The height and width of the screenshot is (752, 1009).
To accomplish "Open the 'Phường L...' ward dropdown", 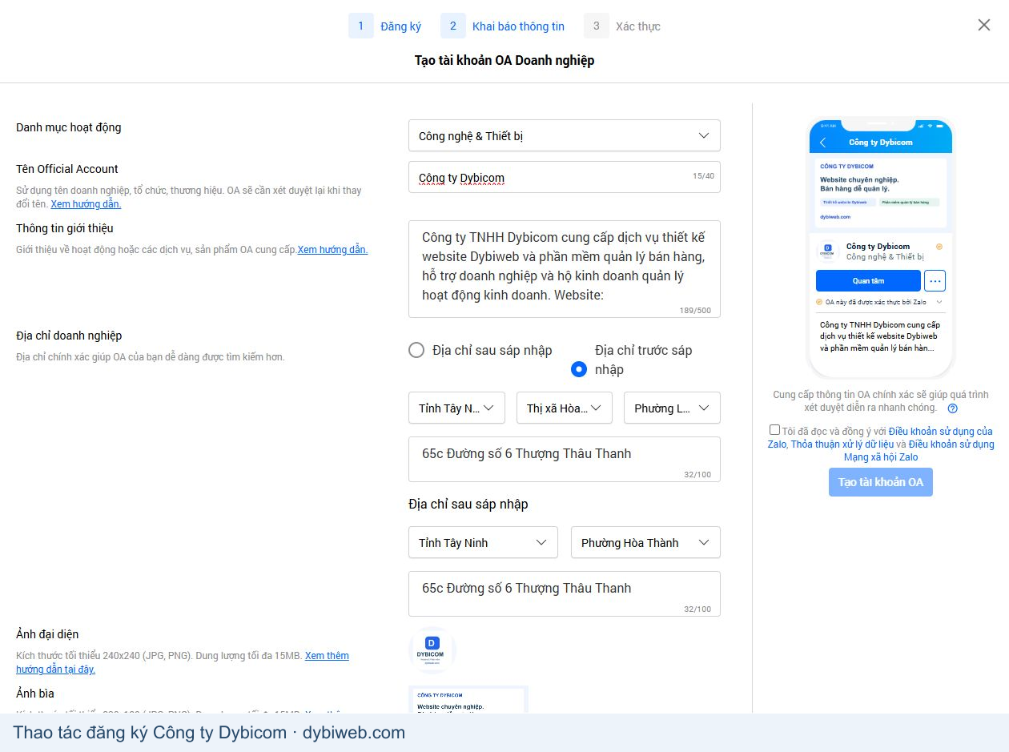I will pyautogui.click(x=672, y=408).
